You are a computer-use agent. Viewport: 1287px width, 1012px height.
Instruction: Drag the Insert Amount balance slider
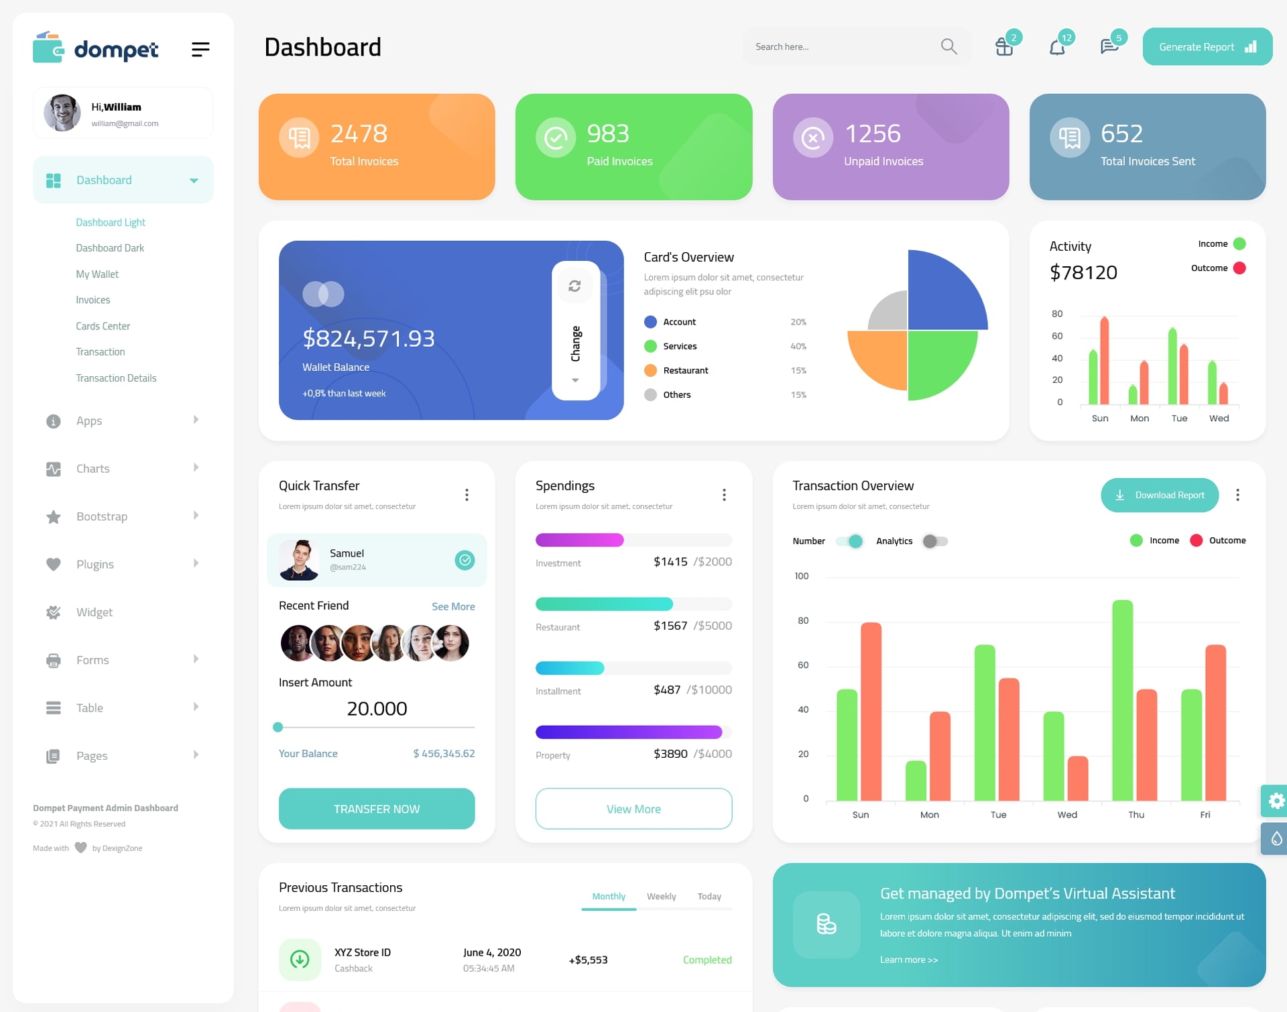click(x=278, y=730)
